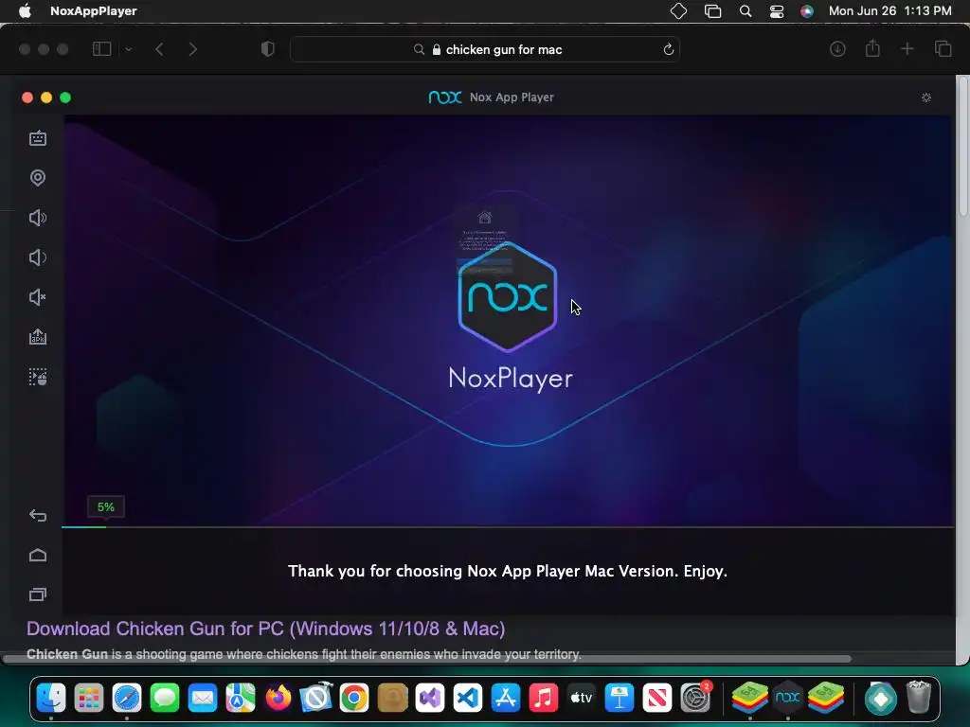Screen dimensions: 970x727
Task: Reload the Safari page
Action: [x=668, y=49]
